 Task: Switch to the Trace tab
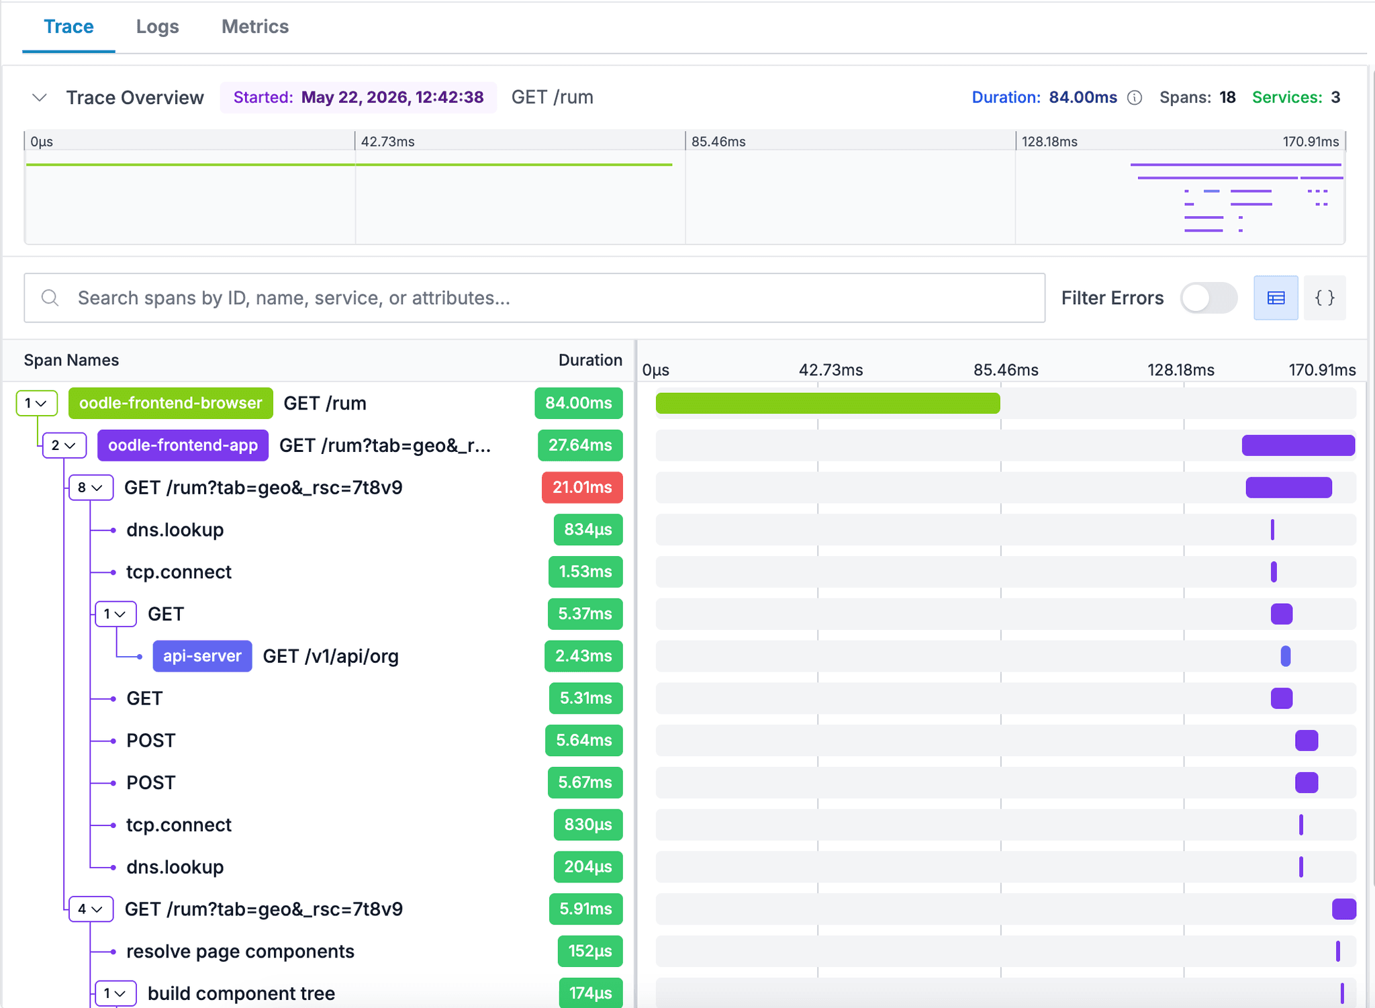coord(68,27)
